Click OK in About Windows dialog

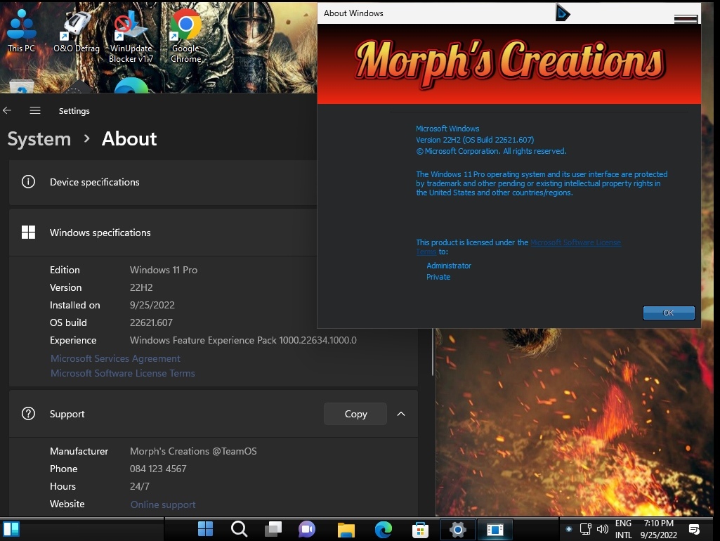669,313
